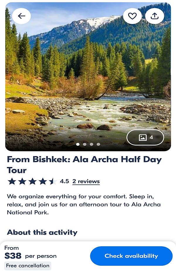The width and height of the screenshot is (176, 271).
Task: Save tour with heart wishlist icon
Action: tap(132, 16)
